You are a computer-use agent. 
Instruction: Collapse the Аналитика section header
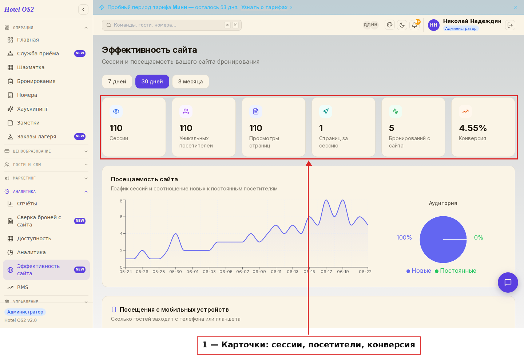pos(46,192)
